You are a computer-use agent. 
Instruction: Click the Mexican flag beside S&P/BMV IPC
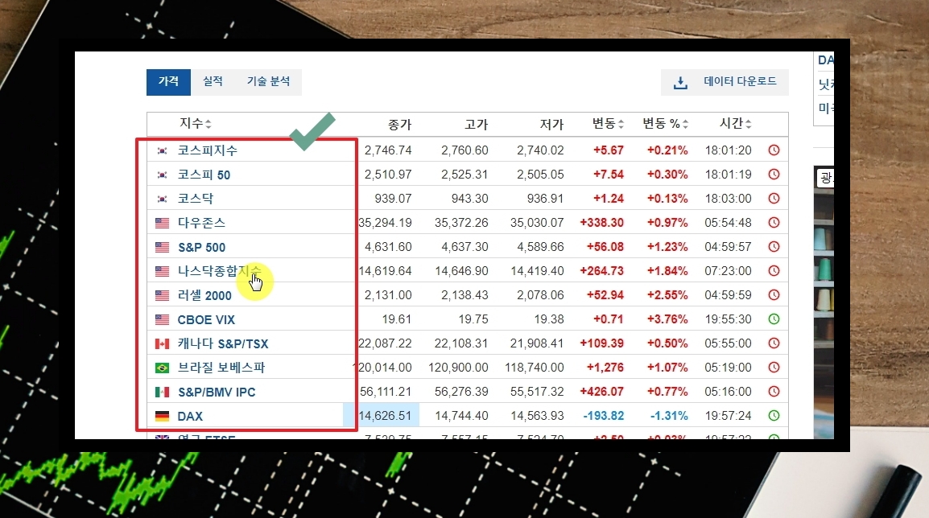(162, 392)
